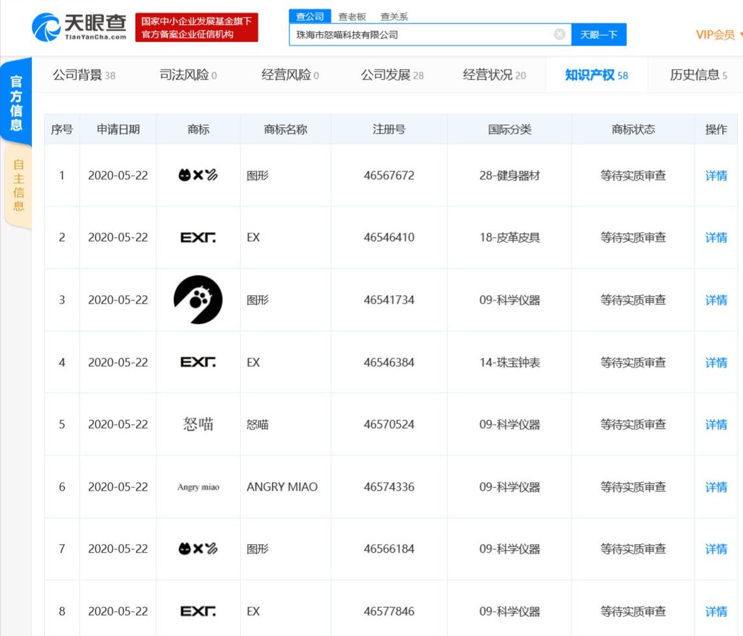The image size is (743, 636).
Task: Click the cat face trademark in row 7
Action: pos(198,549)
